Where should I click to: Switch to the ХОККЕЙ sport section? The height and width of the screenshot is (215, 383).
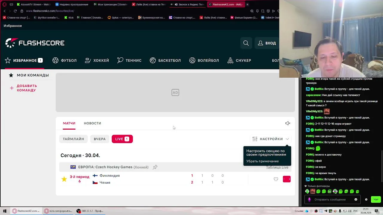point(97,60)
